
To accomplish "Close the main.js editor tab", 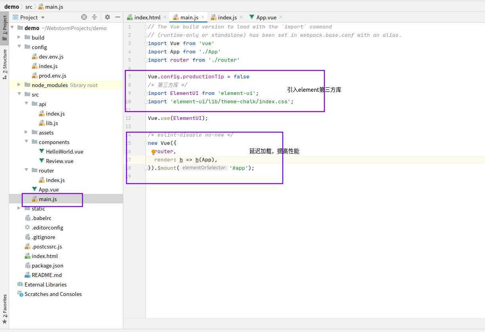I will (x=203, y=17).
